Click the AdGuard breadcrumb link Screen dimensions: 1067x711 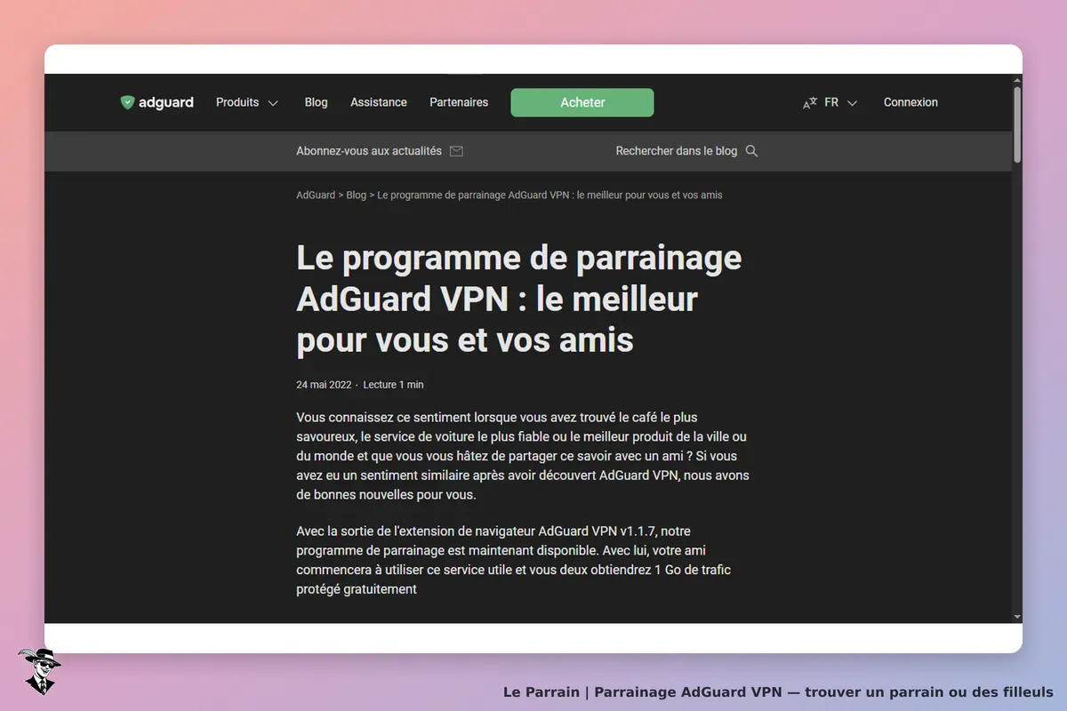point(316,195)
